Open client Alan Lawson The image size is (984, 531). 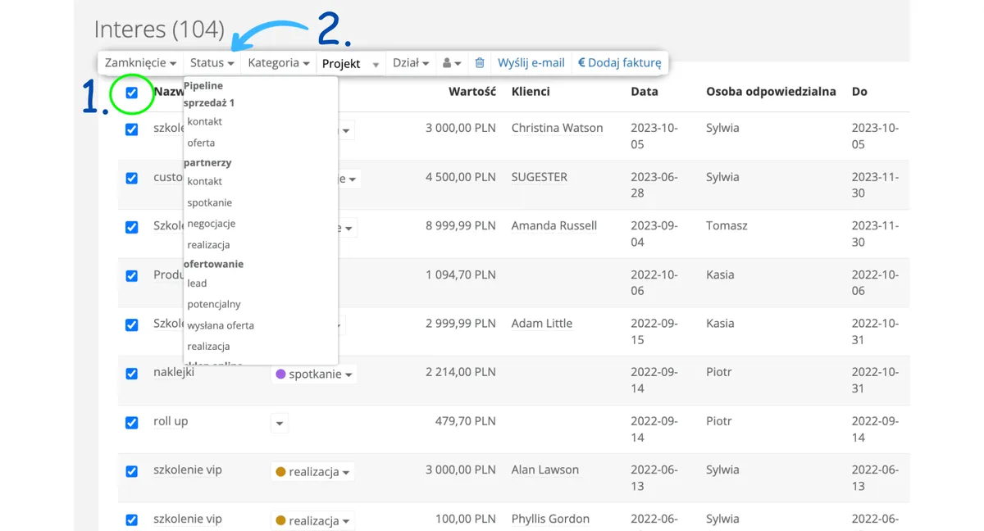544,470
